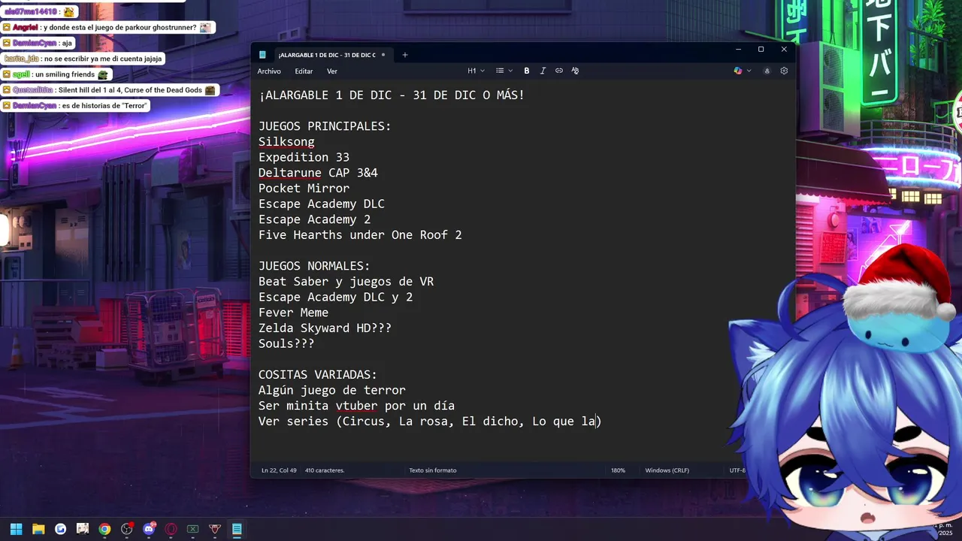This screenshot has height=541, width=962.
Task: Switch to OBS Studio on the taskbar
Action: pos(127,529)
